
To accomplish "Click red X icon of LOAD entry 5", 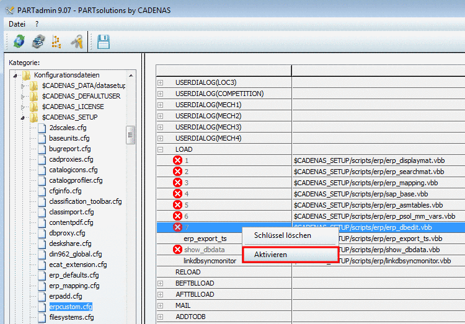I will coord(178,205).
